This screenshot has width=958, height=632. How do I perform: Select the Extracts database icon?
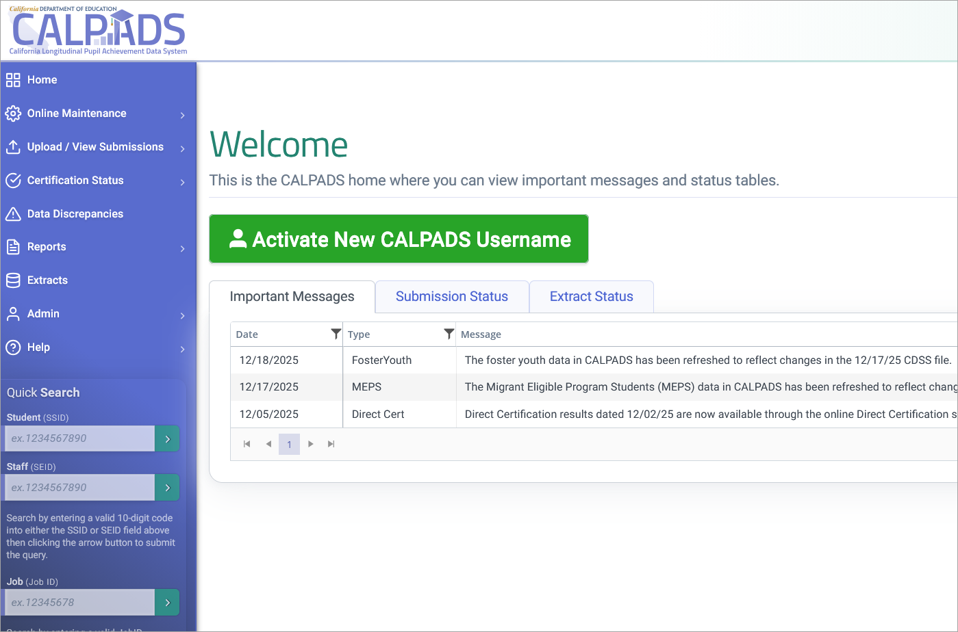point(13,280)
